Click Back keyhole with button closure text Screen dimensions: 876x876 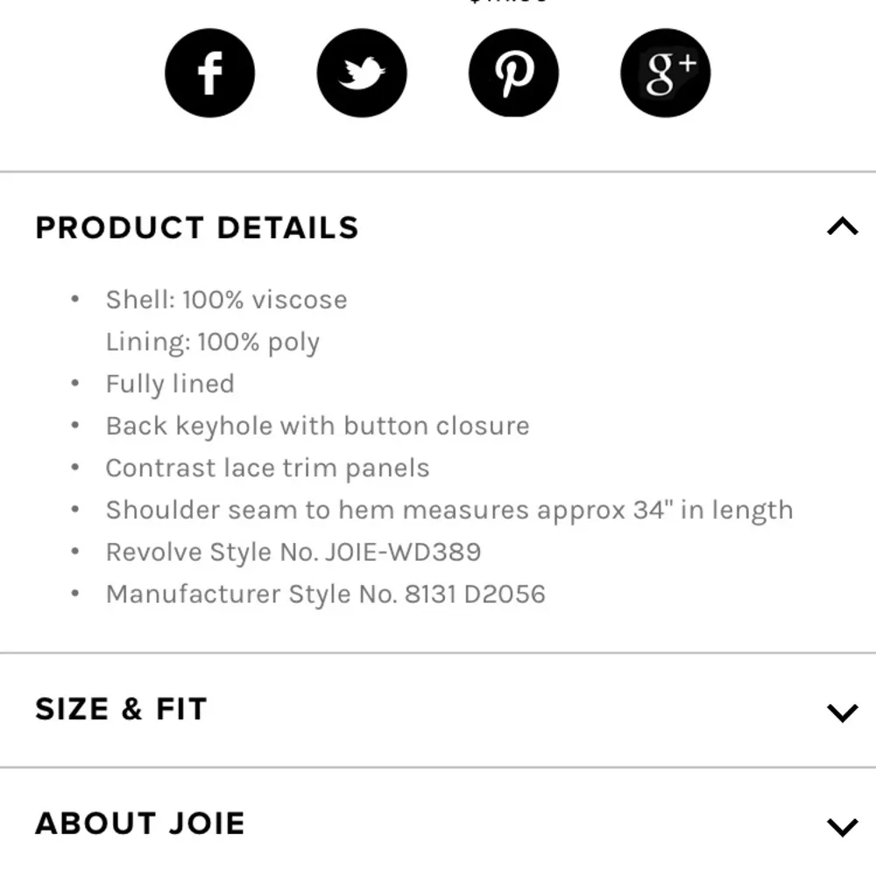coord(317,426)
